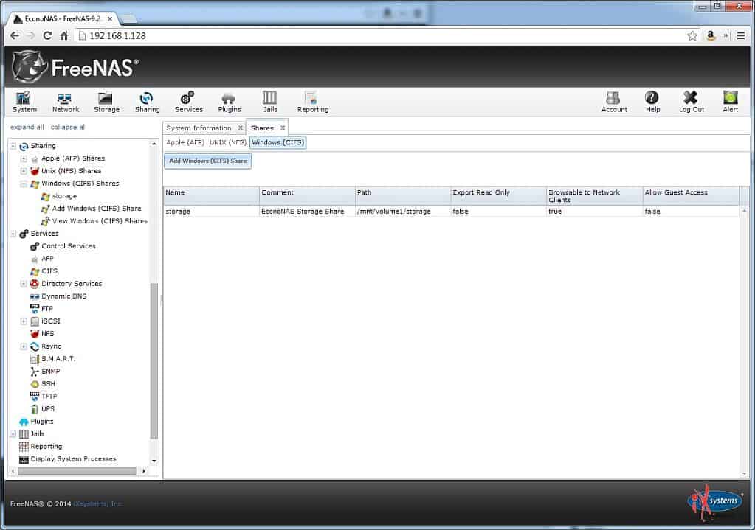Switch to the System Information tab
Image resolution: width=755 pixels, height=530 pixels.
199,128
